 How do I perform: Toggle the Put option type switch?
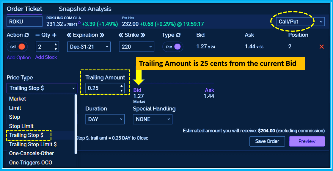(173, 47)
